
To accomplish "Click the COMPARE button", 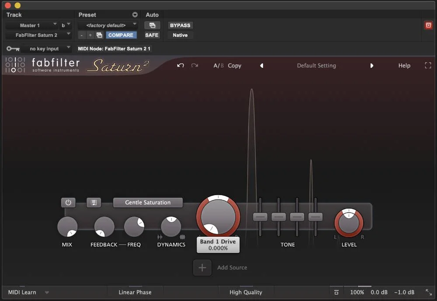I will coord(121,35).
